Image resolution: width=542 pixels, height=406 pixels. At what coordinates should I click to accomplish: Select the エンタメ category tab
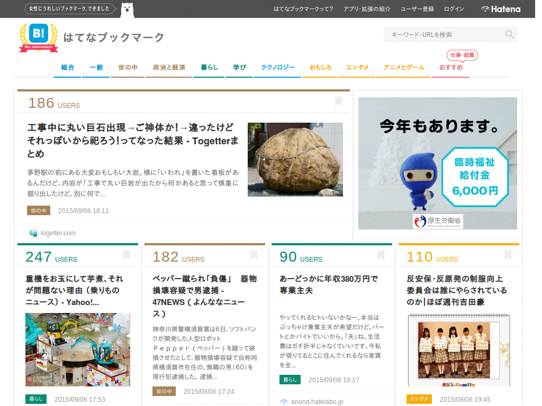(x=357, y=67)
